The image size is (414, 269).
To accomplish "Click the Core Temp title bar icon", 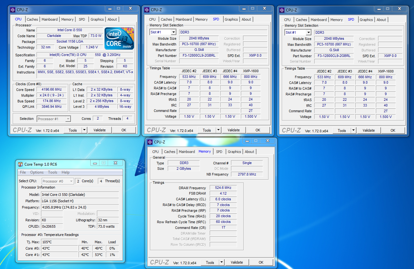I will (20, 164).
